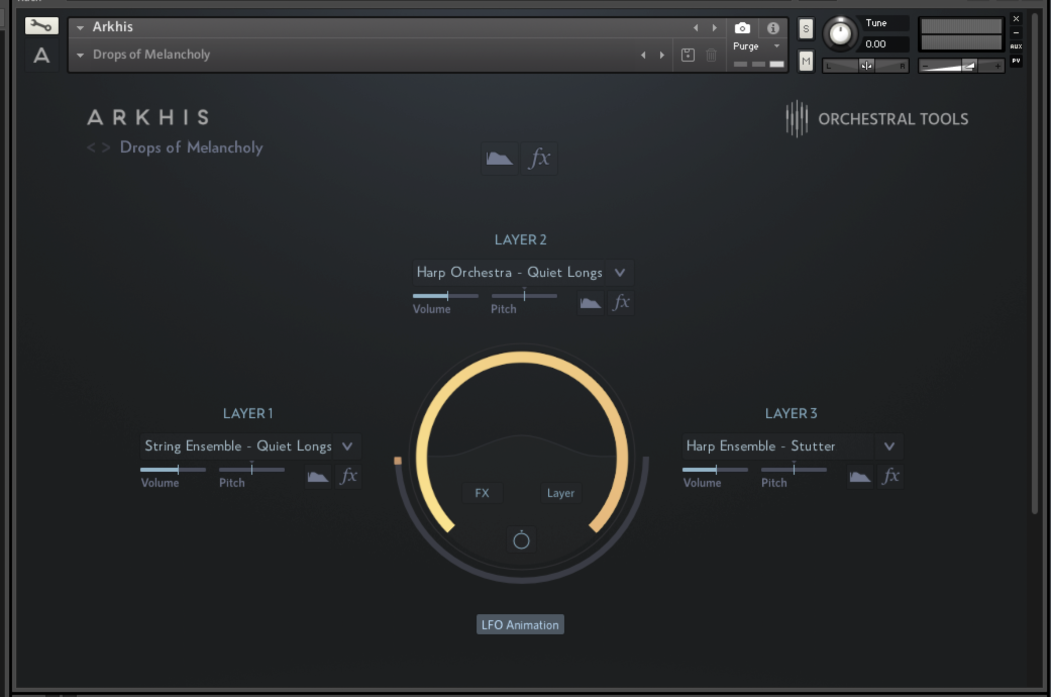Select the Layer button inside the dial
The height and width of the screenshot is (697, 1051).
[x=560, y=493]
